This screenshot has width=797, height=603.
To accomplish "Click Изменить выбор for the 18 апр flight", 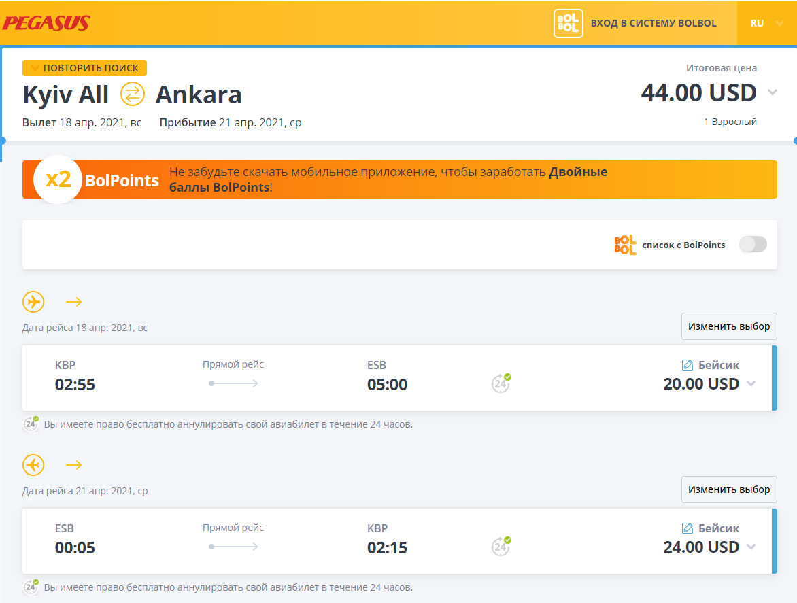I will pyautogui.click(x=729, y=326).
